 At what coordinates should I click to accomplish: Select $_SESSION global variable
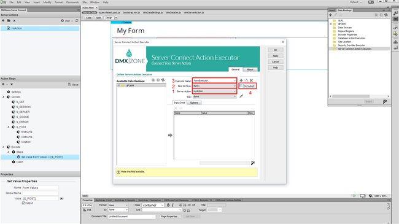pyautogui.click(x=23, y=107)
